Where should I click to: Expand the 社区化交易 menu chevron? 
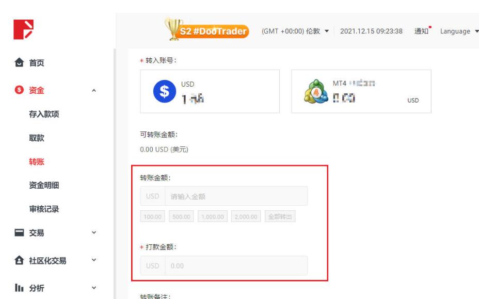94,260
